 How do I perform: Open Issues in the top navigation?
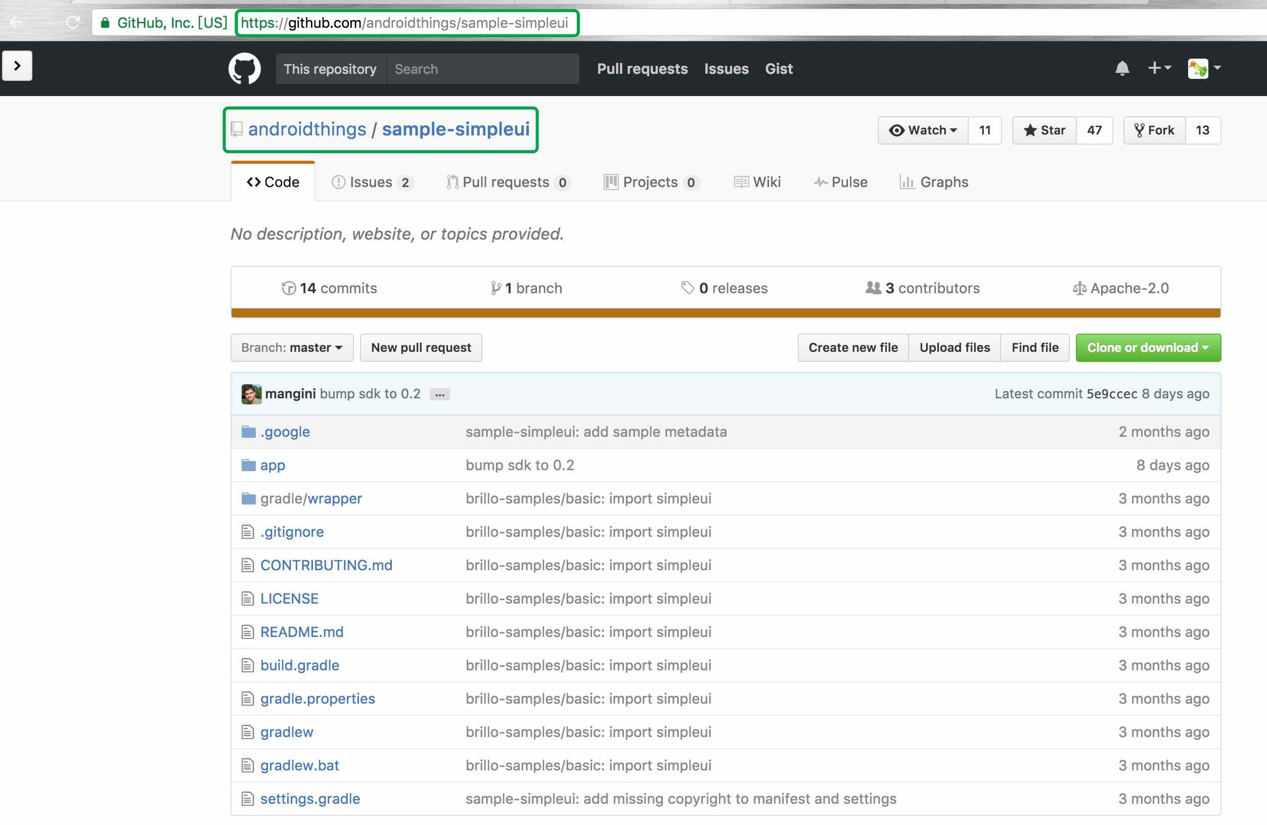click(726, 69)
